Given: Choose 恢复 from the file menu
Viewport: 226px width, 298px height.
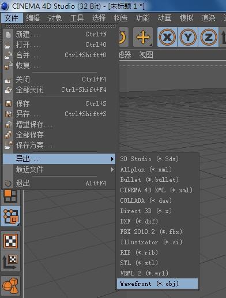Looking at the screenshot, I should click(59, 66).
